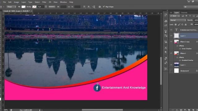
Task: Open the Clone Source panel icon
Action: point(166,42)
